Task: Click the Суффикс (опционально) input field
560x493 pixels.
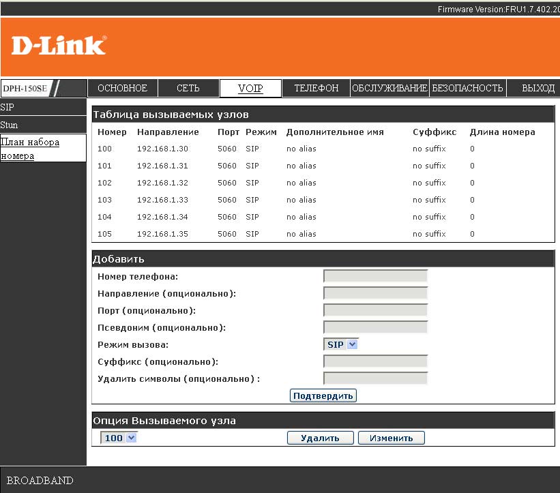Action: click(x=375, y=361)
